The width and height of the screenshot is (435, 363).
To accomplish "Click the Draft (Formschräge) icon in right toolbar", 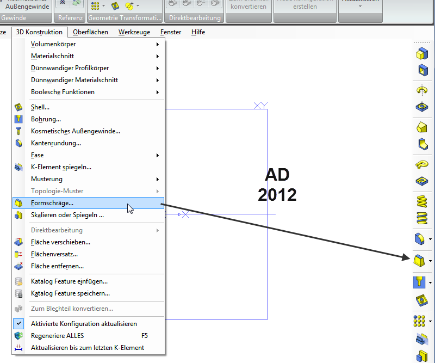I will (x=419, y=261).
